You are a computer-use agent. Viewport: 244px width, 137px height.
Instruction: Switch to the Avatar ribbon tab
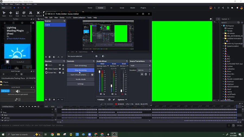coord(101,8)
